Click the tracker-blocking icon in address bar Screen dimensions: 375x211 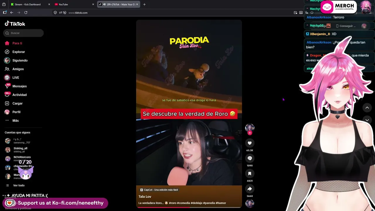tap(65, 13)
